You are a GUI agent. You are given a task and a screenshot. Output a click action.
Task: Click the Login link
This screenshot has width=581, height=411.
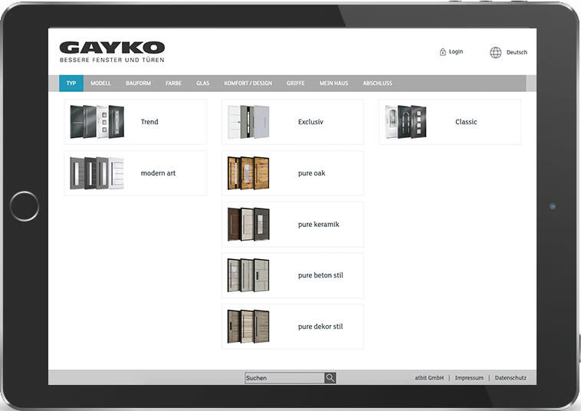tap(456, 52)
